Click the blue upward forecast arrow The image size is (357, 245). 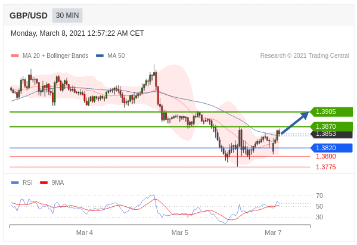click(295, 123)
